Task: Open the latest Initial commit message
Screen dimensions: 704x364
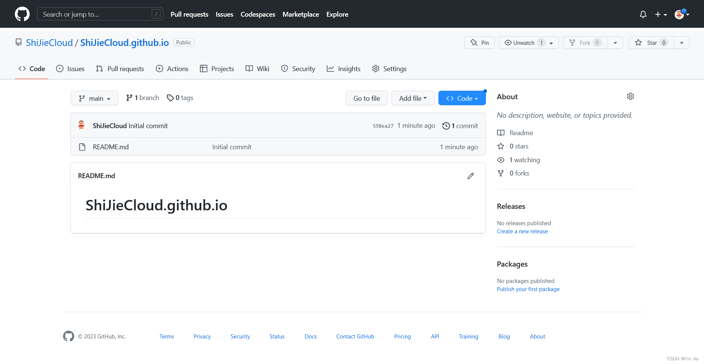Action: coord(148,126)
